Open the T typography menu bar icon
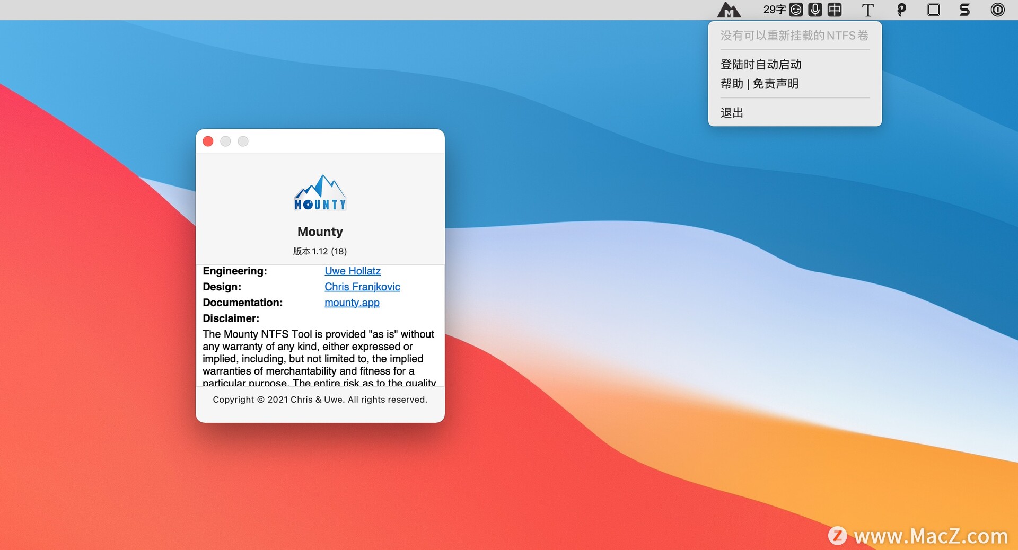 point(868,10)
